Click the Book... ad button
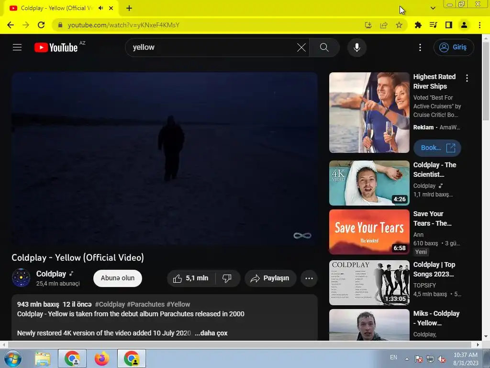Screen dimensions: 490x368 [x=437, y=148]
